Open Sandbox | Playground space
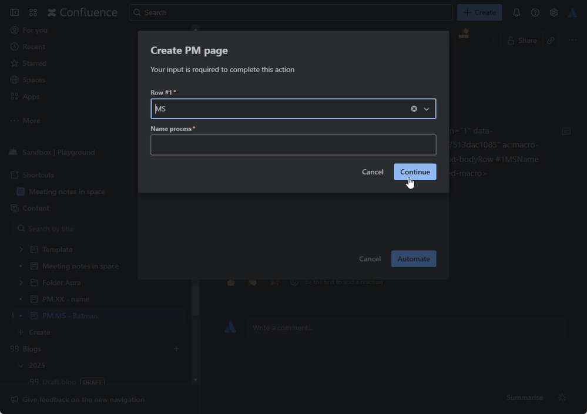Viewport: 587px width, 414px height. click(x=59, y=152)
